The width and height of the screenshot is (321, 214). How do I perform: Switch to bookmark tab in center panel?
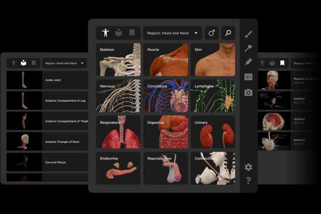(132, 33)
